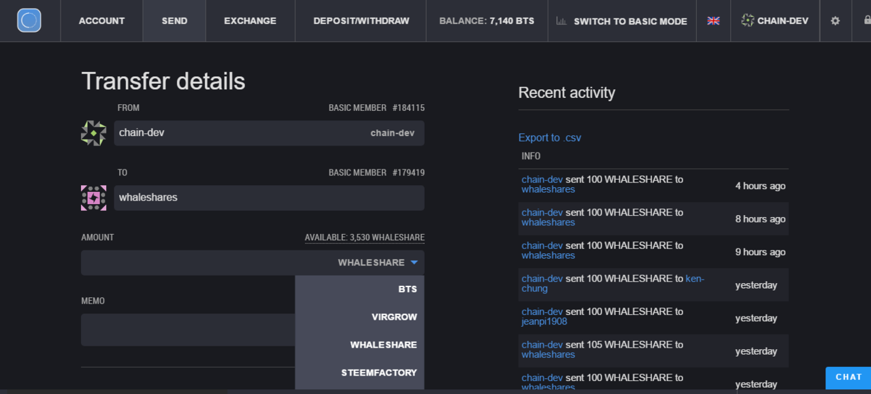The height and width of the screenshot is (394, 871).
Task: Choose WHALESHARE from the asset dropdown list
Action: click(x=360, y=345)
